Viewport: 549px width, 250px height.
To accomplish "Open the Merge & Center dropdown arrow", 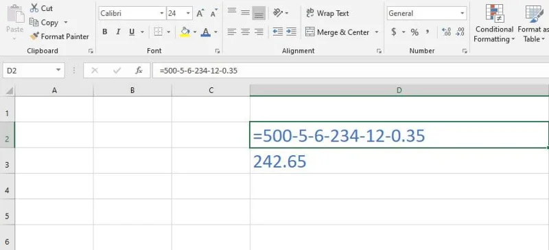I will coord(377,32).
